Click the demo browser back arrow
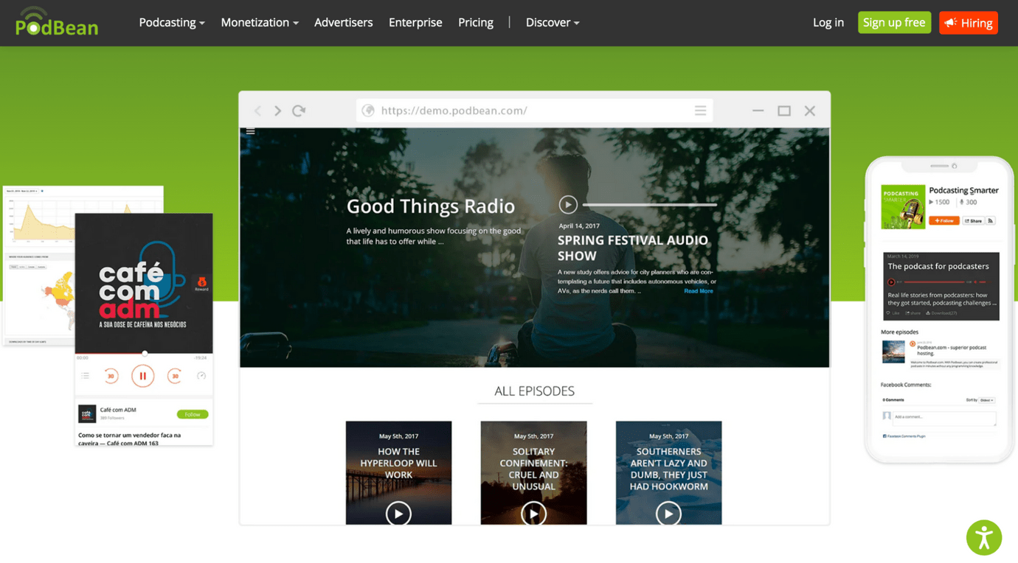Screen dimensions: 1018x563 point(257,111)
